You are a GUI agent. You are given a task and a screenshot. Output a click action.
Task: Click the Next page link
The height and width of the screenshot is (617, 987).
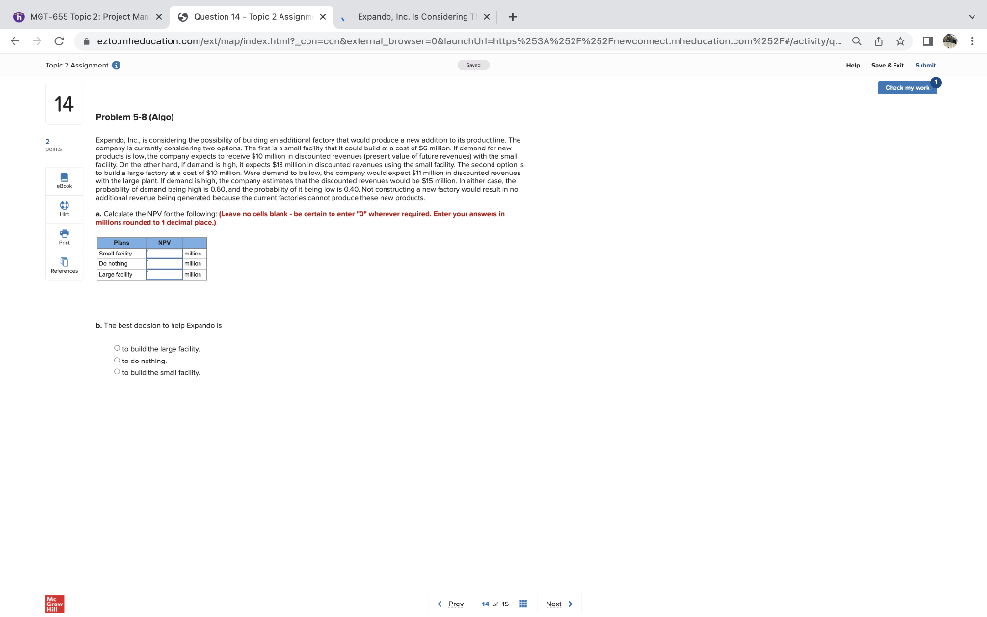(x=554, y=604)
